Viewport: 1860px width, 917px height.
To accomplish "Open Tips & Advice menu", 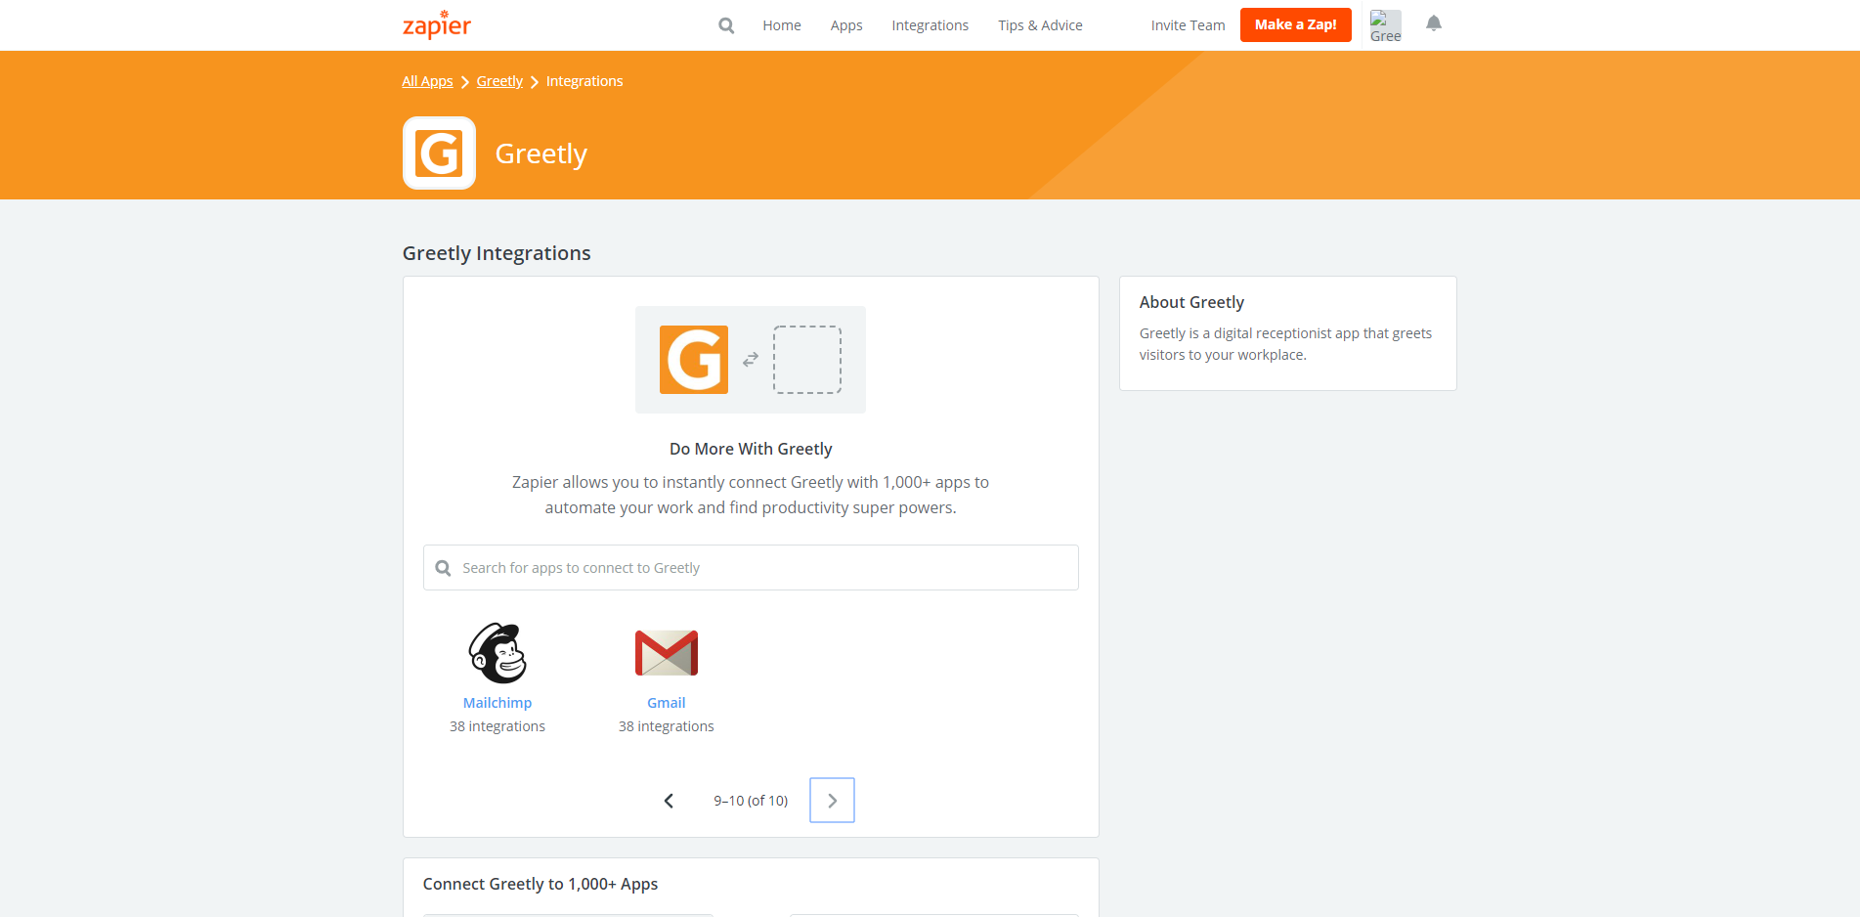I will coord(1040,25).
